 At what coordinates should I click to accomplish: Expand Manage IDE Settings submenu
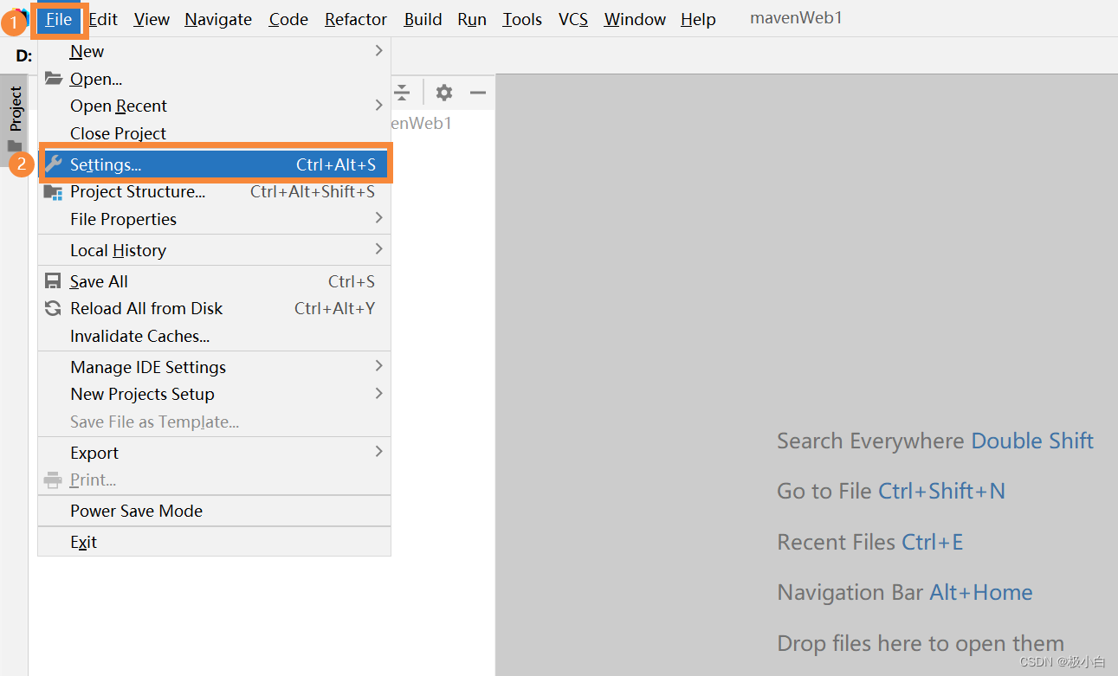click(214, 367)
